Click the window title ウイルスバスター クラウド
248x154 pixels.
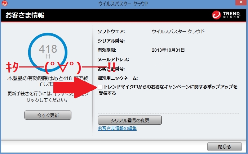123,4
